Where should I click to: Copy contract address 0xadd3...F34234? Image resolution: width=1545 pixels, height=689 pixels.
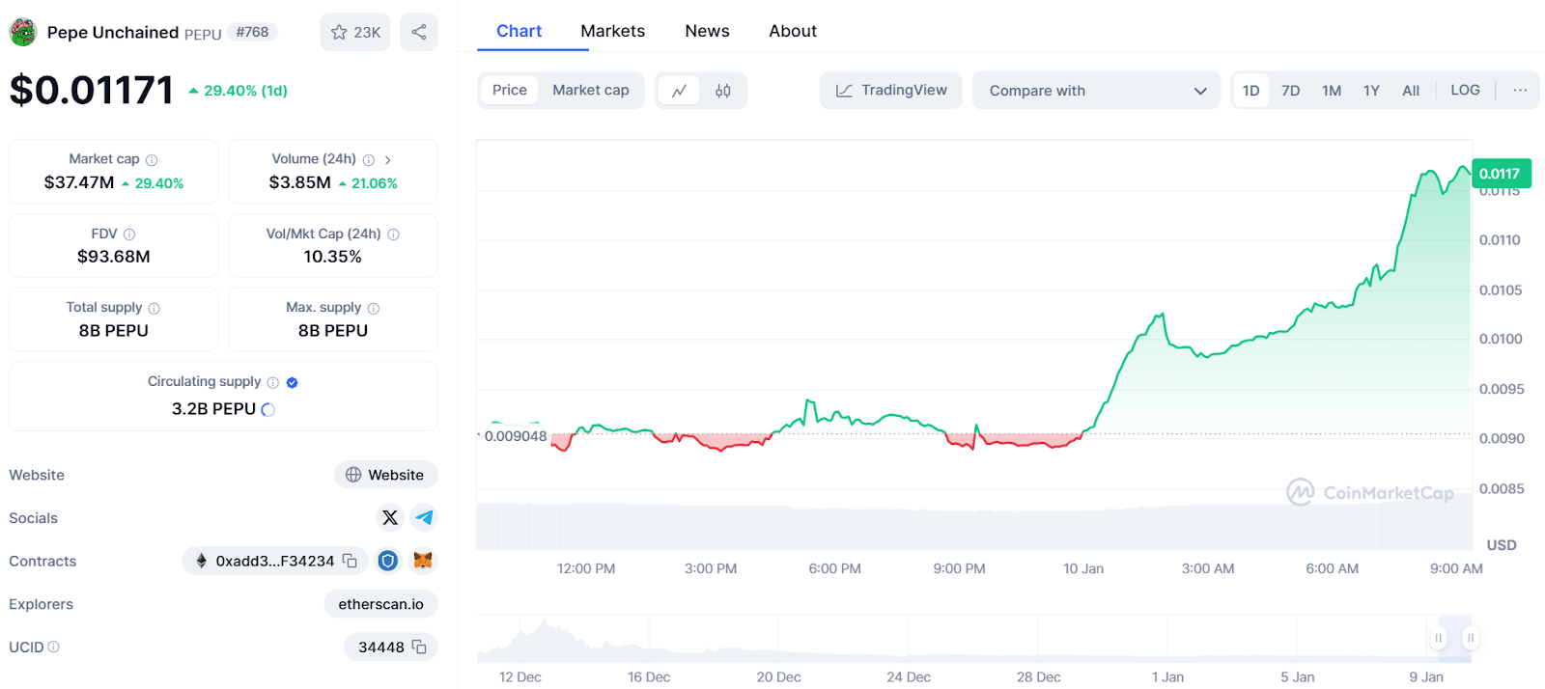350,561
